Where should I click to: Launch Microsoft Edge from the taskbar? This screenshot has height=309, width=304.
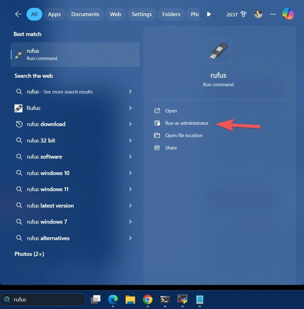pos(113,300)
